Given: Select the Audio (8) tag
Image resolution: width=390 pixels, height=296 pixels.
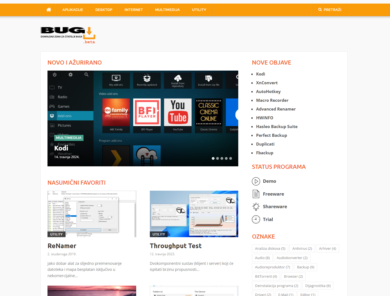Looking at the screenshot, I should click(x=262, y=258).
